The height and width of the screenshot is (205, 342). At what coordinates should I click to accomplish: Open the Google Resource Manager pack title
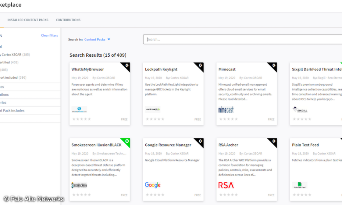coord(168,145)
